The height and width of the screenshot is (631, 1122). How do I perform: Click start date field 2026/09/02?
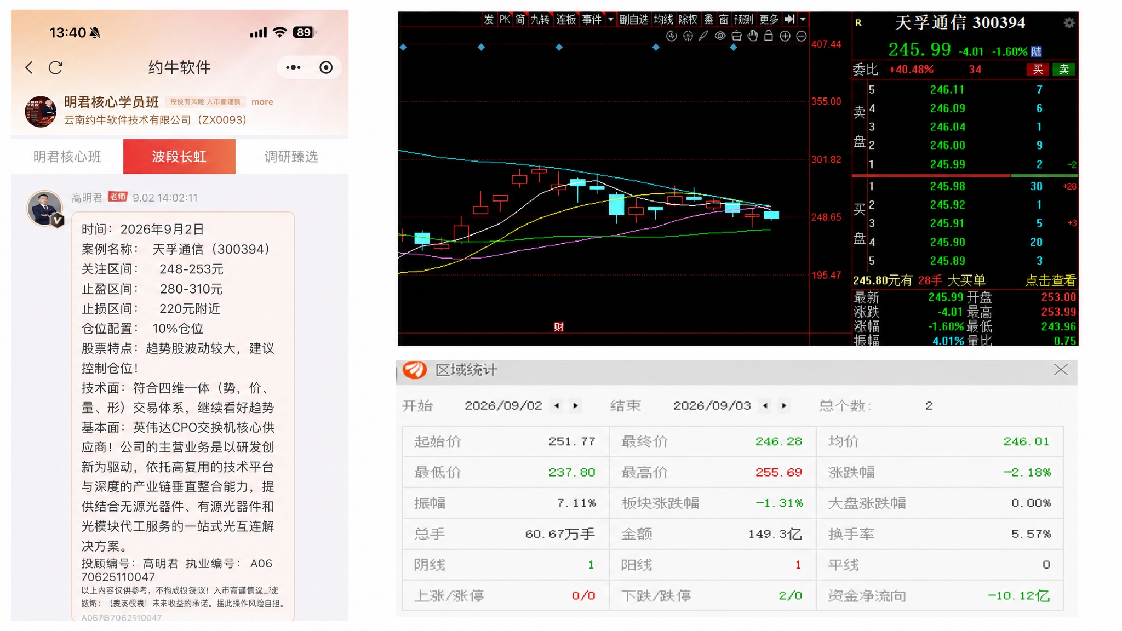503,406
